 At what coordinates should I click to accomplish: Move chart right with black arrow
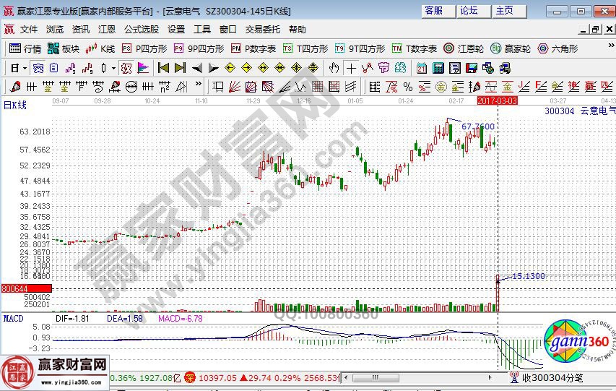pos(213,69)
